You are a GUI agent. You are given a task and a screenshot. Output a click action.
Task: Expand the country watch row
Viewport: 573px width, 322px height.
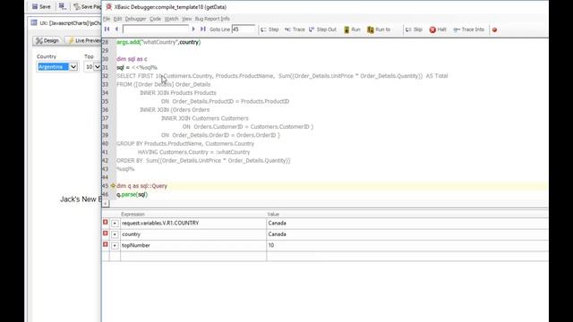[x=115, y=234]
